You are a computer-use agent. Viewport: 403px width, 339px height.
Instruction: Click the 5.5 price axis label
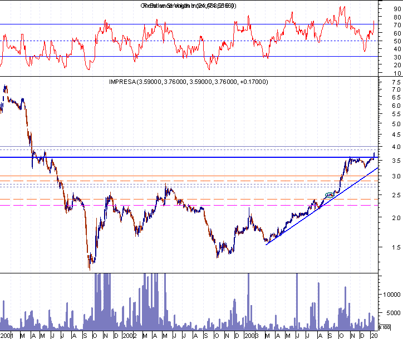pos(396,114)
